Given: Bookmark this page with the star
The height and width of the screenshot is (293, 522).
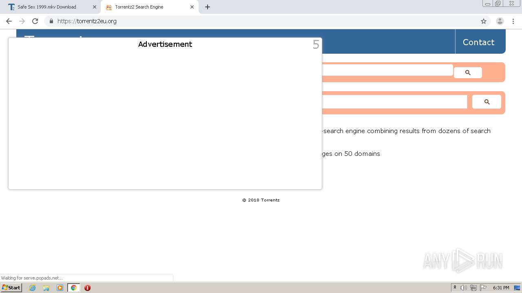Looking at the screenshot, I should click(484, 21).
